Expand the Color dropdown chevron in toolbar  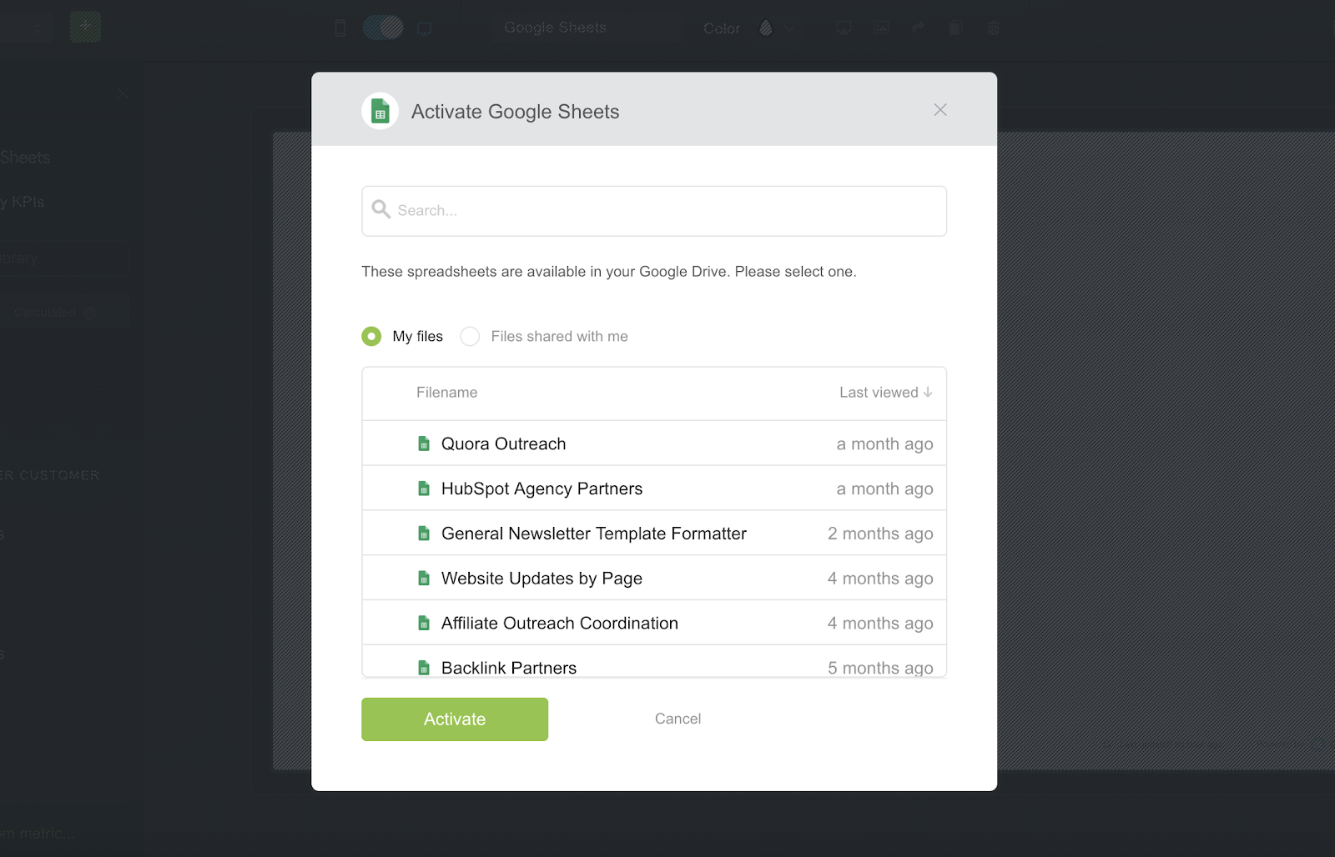tap(790, 29)
